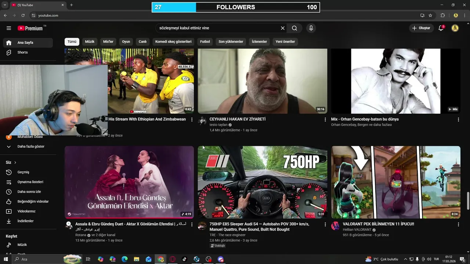Select the Müzik filter chip

90,42
